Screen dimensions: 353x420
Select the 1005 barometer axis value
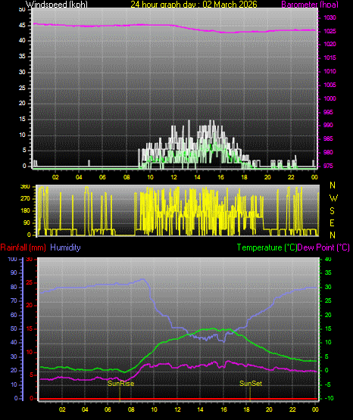[x=330, y=85]
